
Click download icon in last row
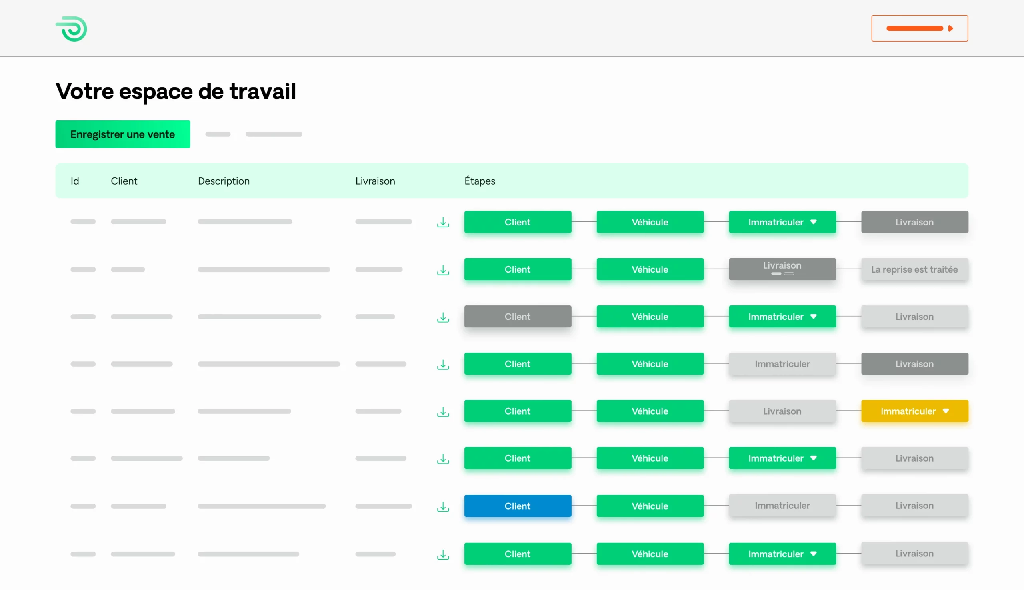pos(443,554)
